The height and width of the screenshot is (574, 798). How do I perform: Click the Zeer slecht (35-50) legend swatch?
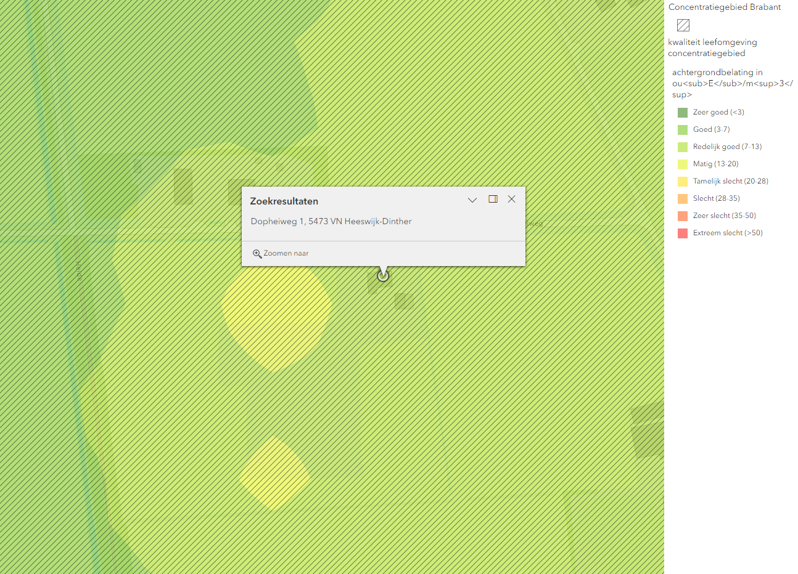point(683,216)
